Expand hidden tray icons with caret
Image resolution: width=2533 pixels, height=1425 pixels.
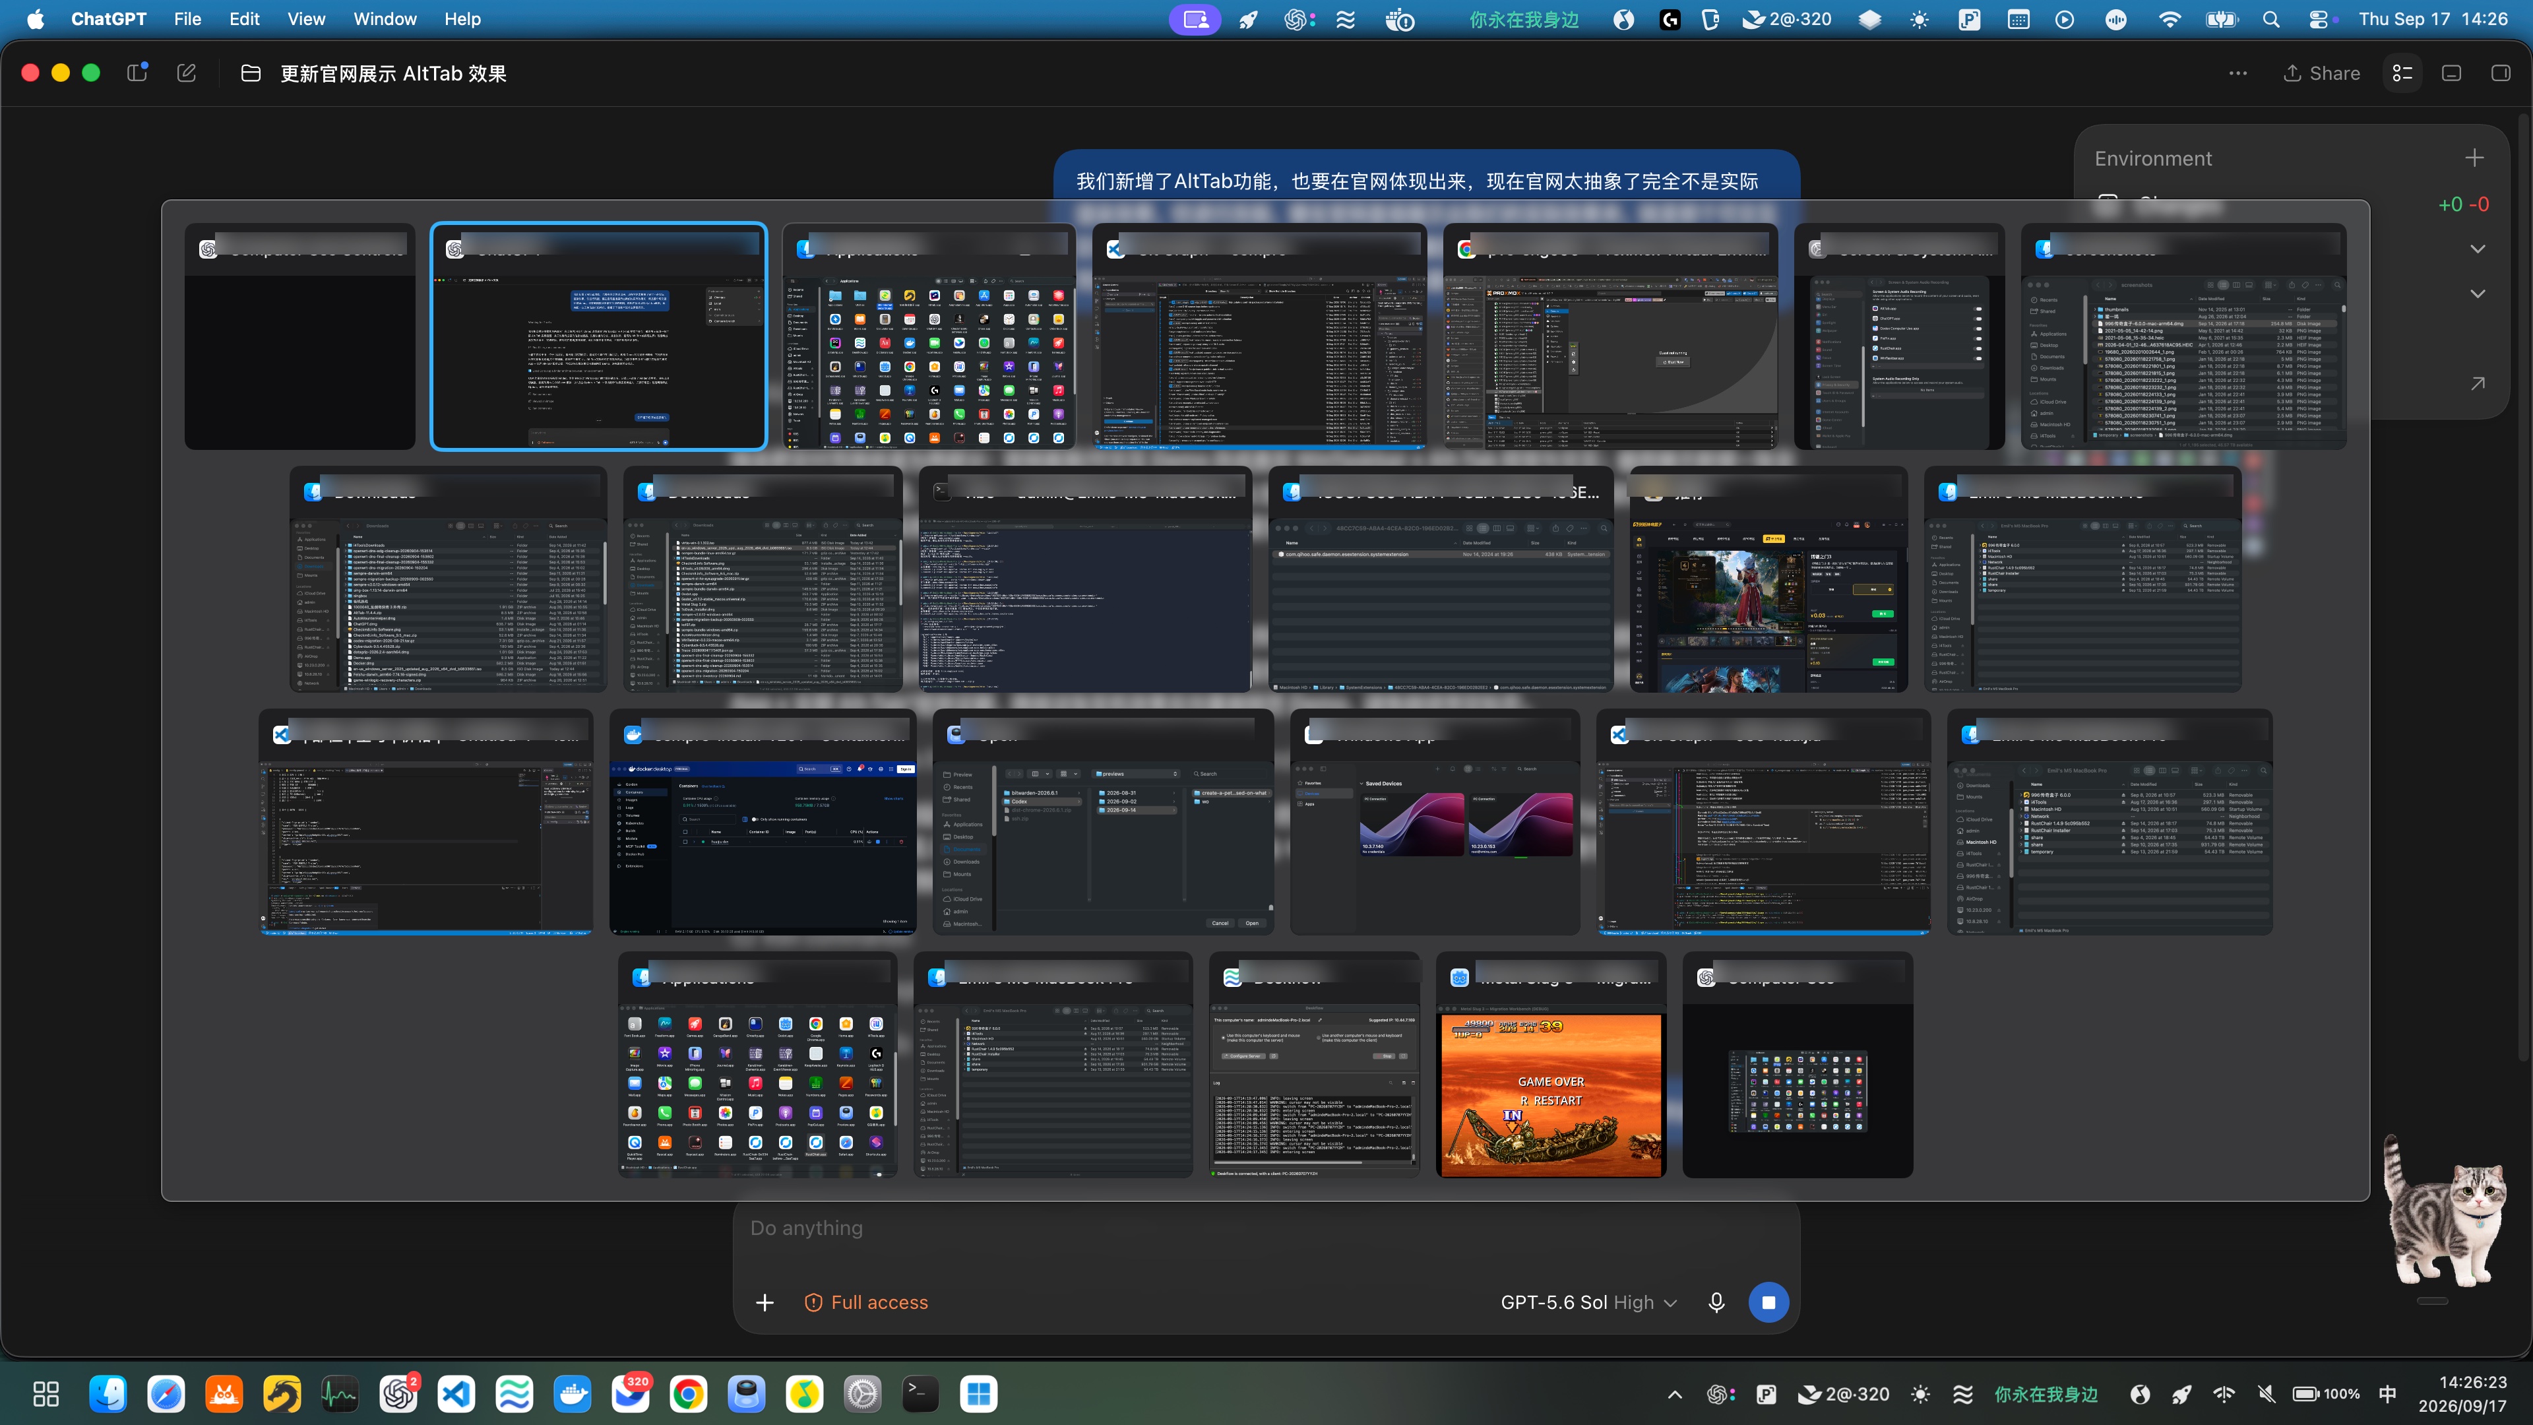pos(1675,1393)
